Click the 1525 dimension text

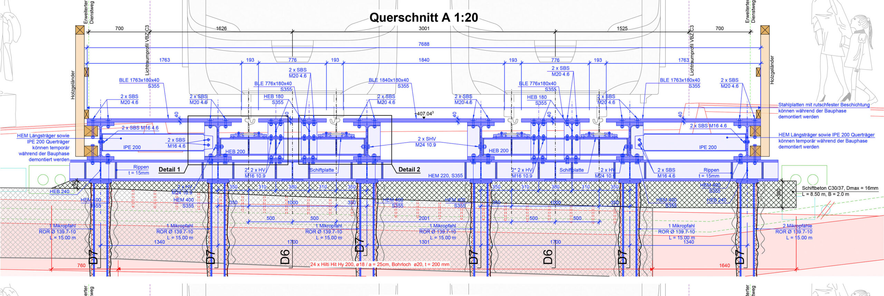(622, 29)
